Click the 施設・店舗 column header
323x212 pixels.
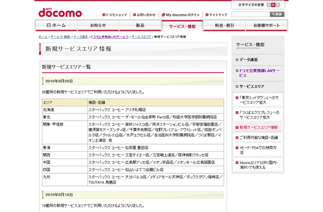point(156,102)
